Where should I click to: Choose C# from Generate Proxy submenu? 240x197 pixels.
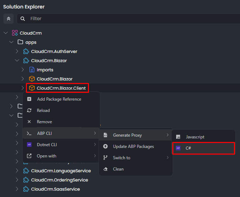click(189, 148)
